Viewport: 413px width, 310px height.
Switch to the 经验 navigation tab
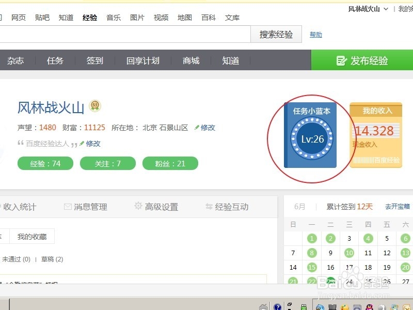[x=89, y=17]
